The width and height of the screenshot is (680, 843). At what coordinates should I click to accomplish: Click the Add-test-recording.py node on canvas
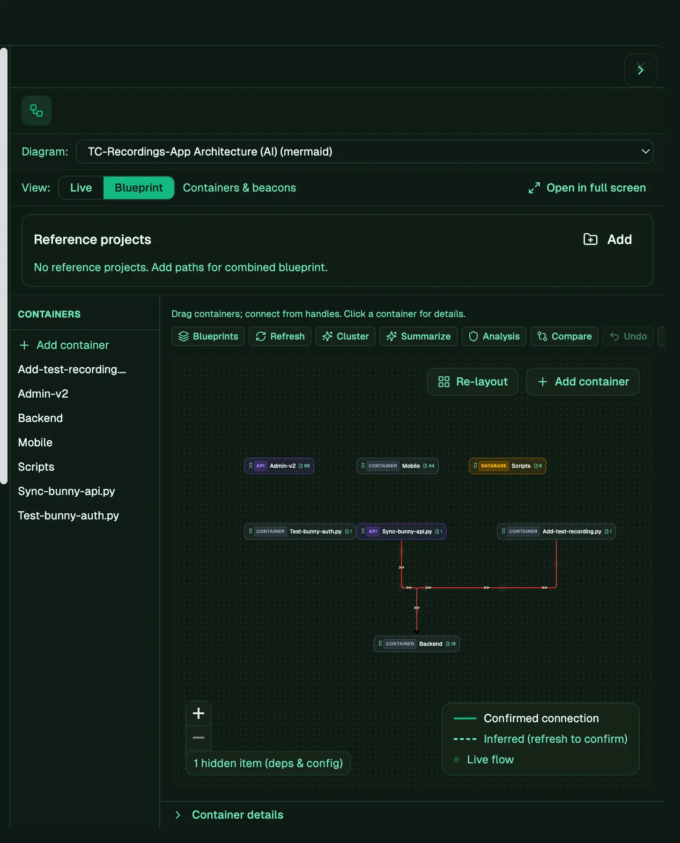(556, 532)
